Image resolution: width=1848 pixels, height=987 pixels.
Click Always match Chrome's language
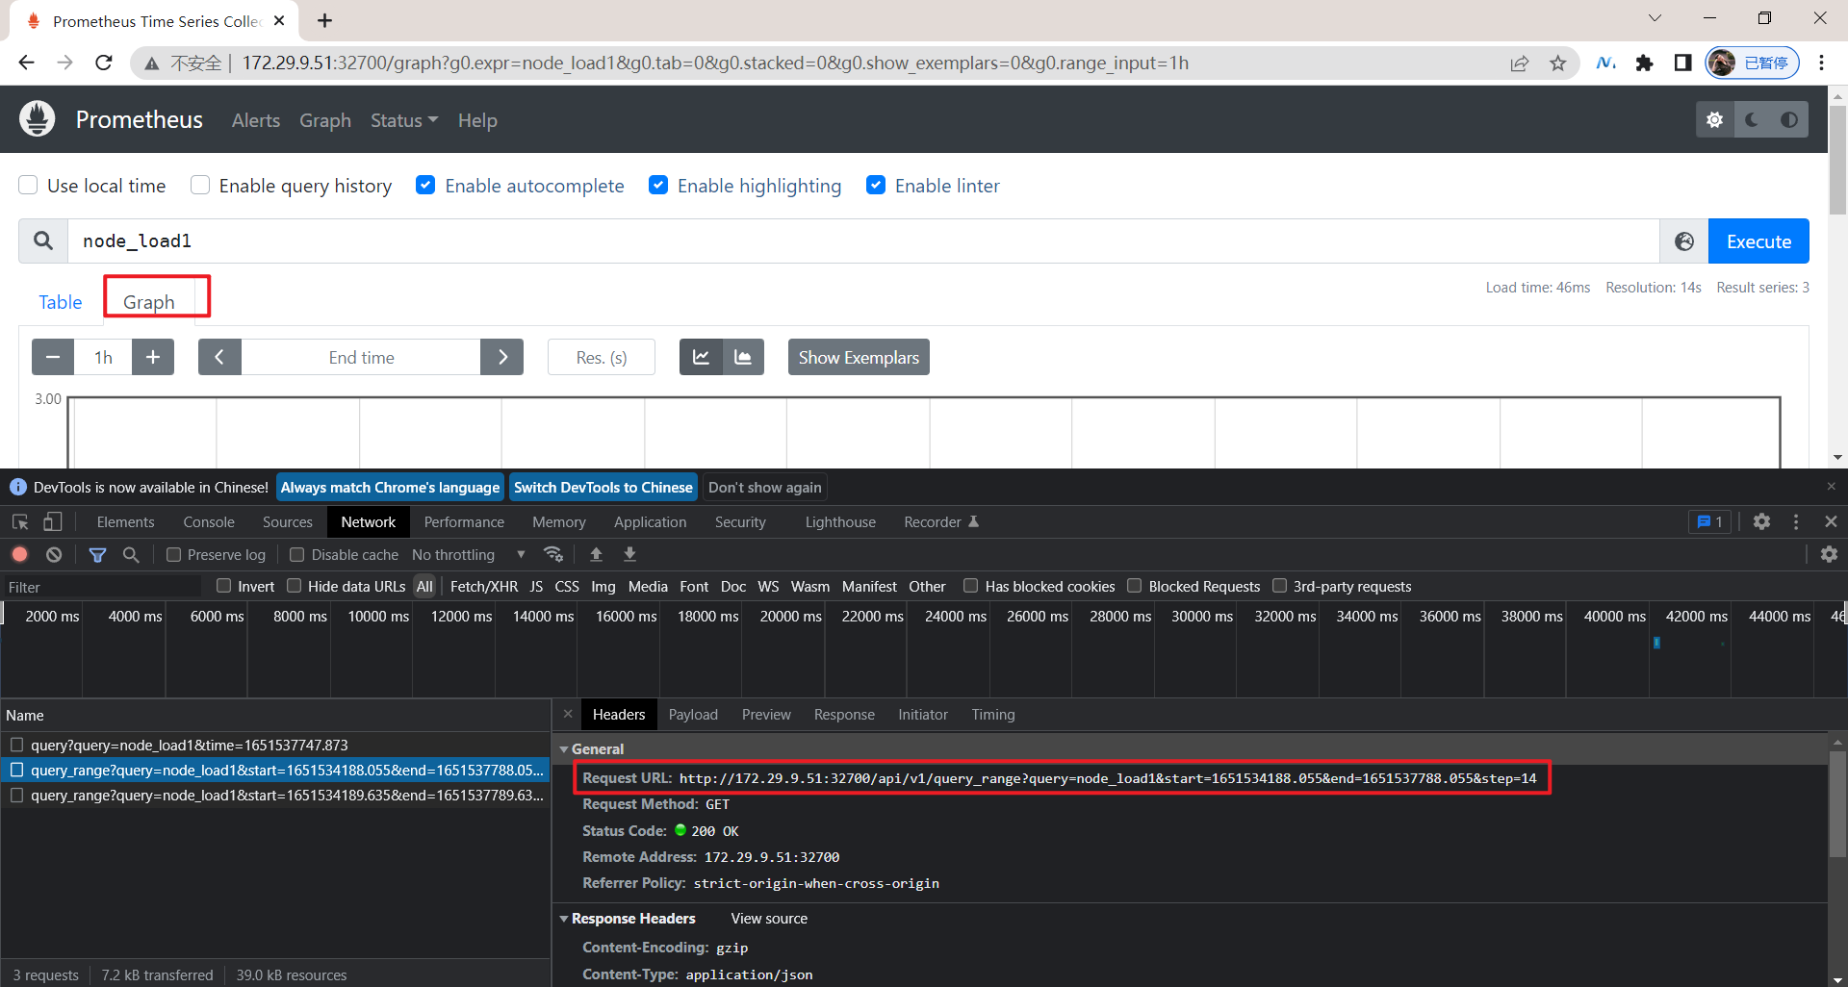coord(390,487)
